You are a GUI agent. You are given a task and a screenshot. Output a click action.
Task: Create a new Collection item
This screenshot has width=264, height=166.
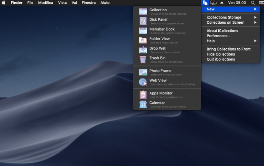(x=167, y=12)
